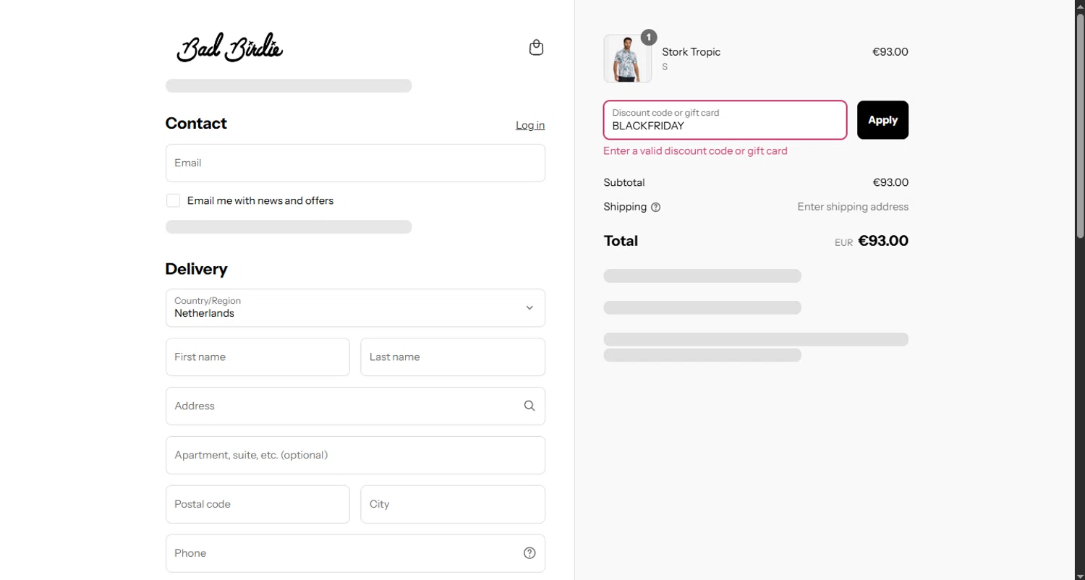Viewport: 1085px width, 580px height.
Task: Click the EUR currency label
Action: click(x=843, y=243)
